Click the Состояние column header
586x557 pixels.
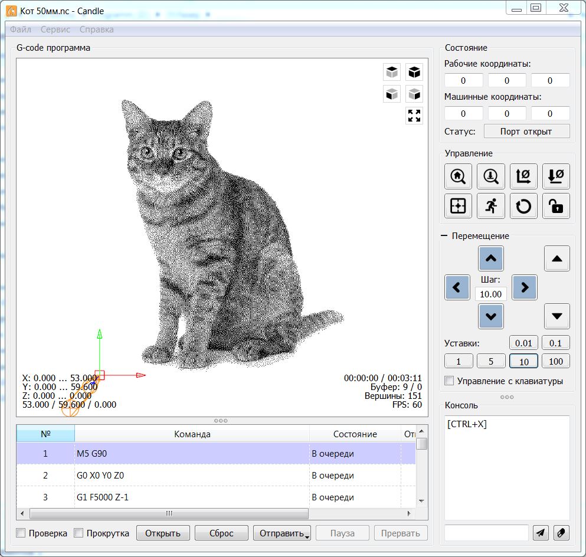[x=355, y=434]
